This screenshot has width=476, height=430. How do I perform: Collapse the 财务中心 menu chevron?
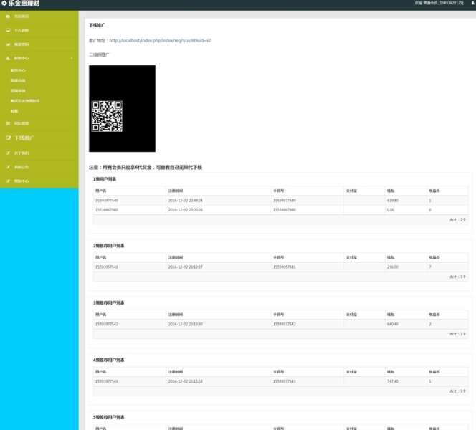(72, 58)
